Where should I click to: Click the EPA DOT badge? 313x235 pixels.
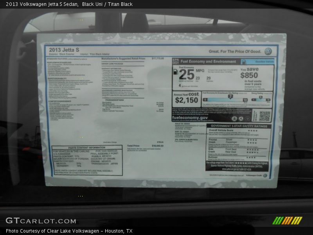(176, 61)
